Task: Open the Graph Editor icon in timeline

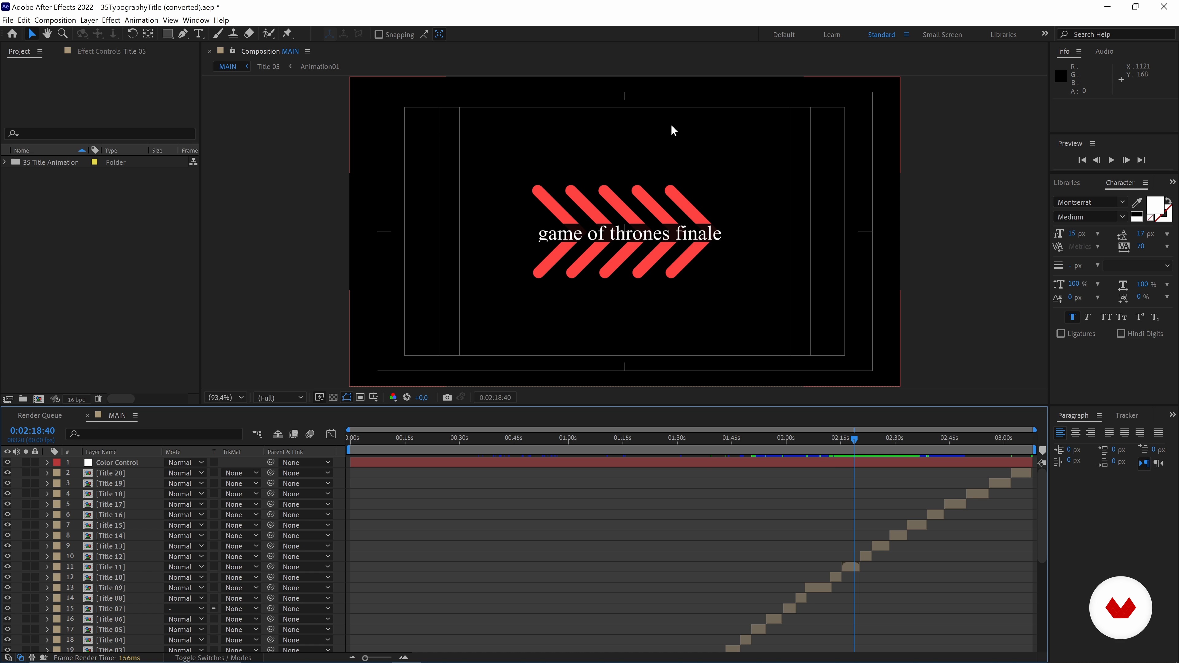Action: tap(330, 434)
